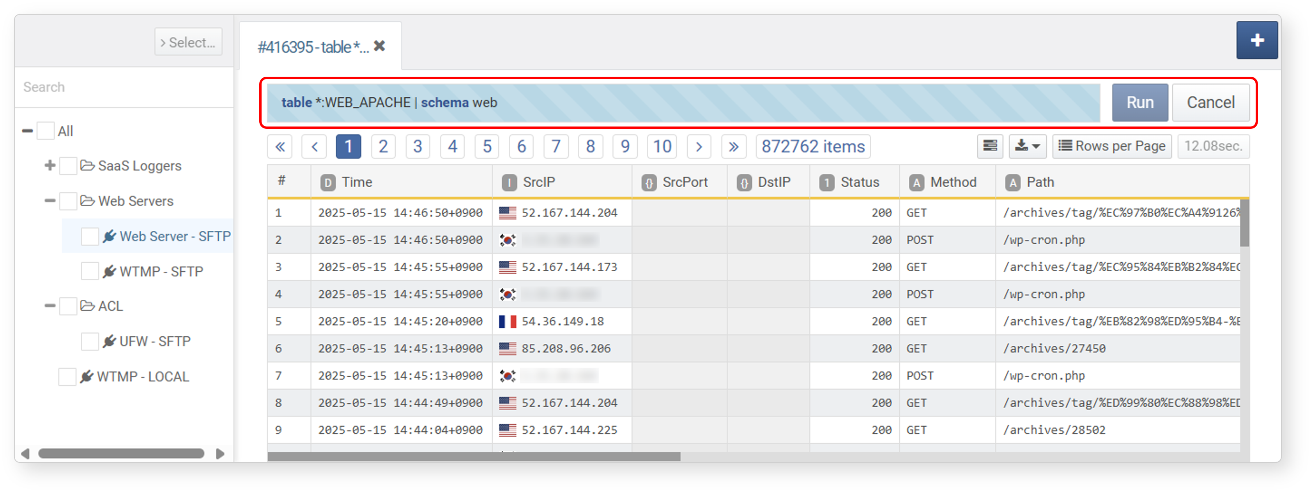Collapse the Web Servers node
The image size is (1311, 492).
[50, 201]
